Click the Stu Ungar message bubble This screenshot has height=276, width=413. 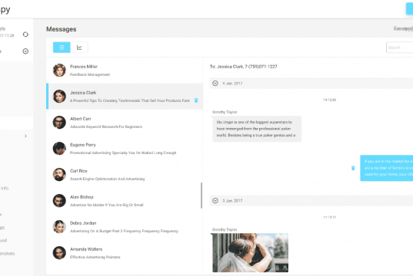(x=257, y=129)
